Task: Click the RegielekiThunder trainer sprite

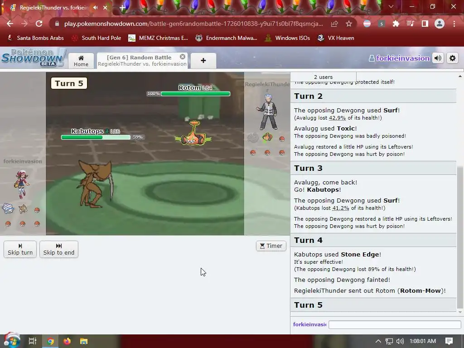Action: (267, 112)
